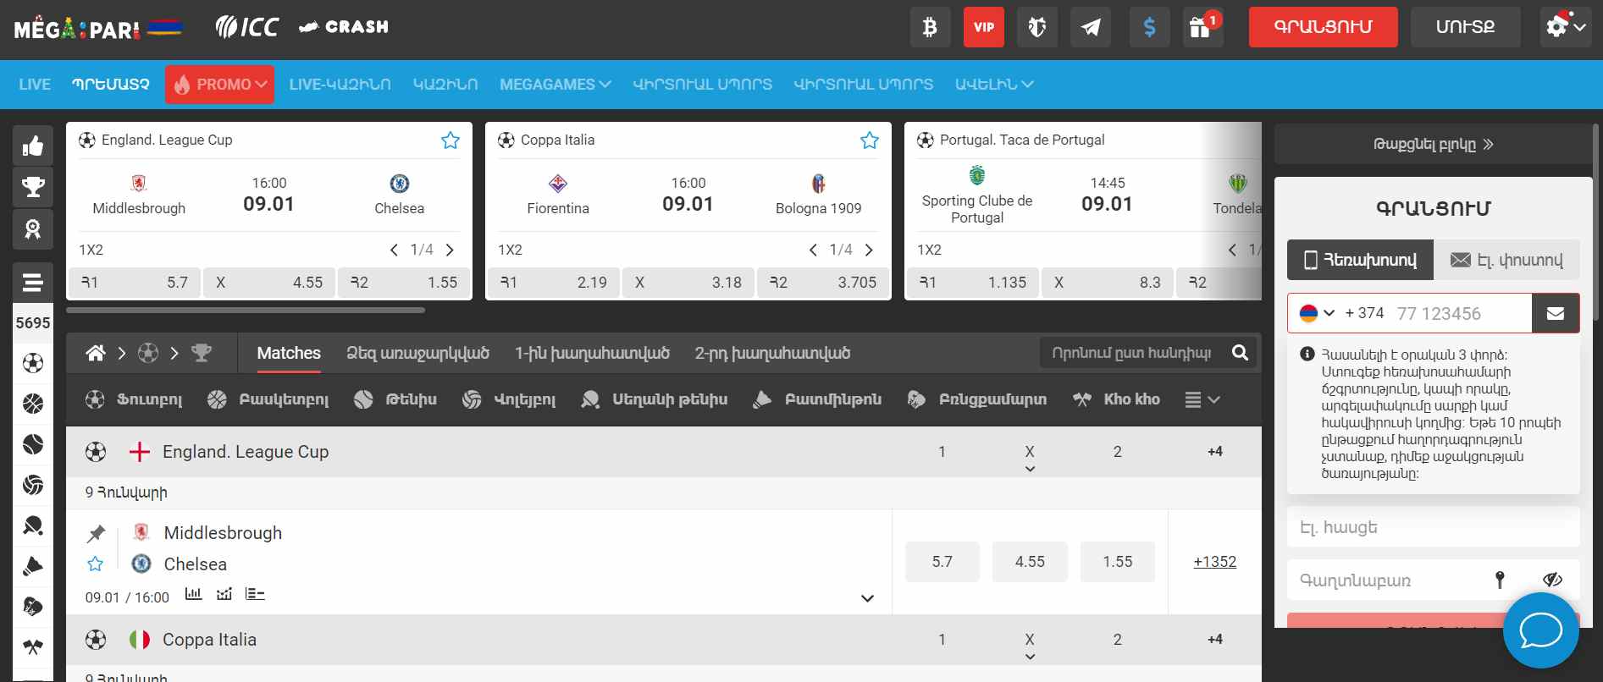Click the award ribbon icon in sidebar
Screen dimensions: 1603x682
click(x=33, y=228)
